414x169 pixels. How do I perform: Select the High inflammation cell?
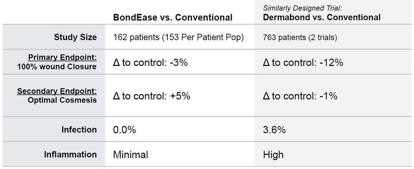(273, 155)
